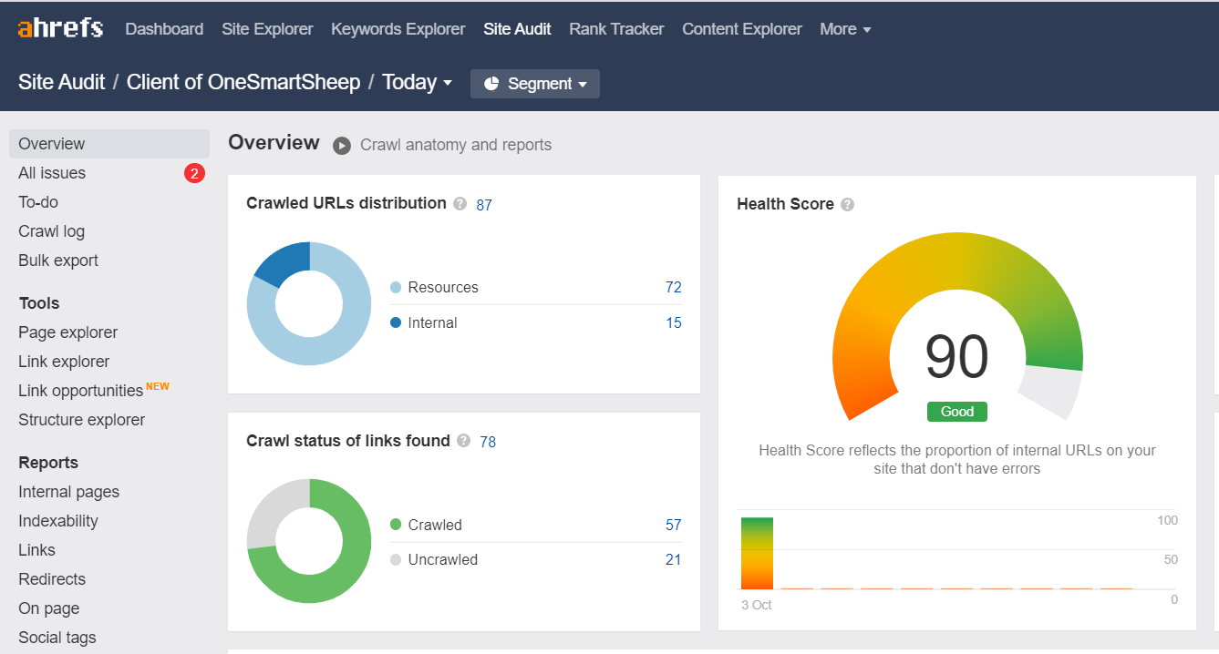Open Rank Tracker
1219x654 pixels.
click(616, 29)
